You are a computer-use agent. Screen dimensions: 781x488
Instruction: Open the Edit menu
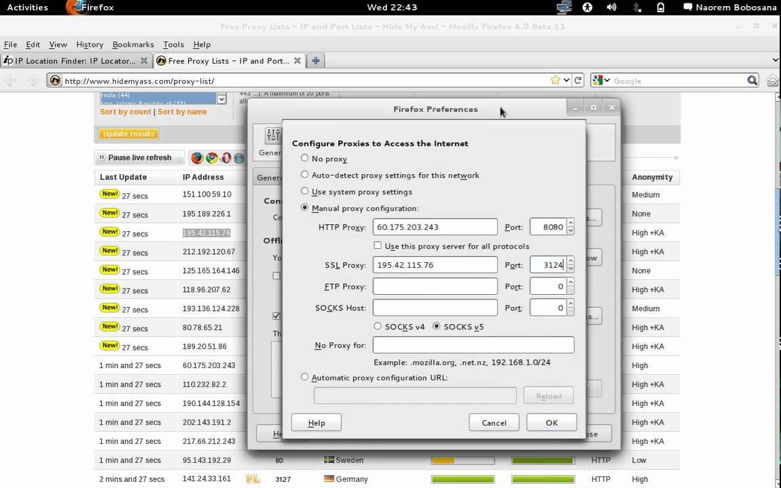tap(33, 44)
